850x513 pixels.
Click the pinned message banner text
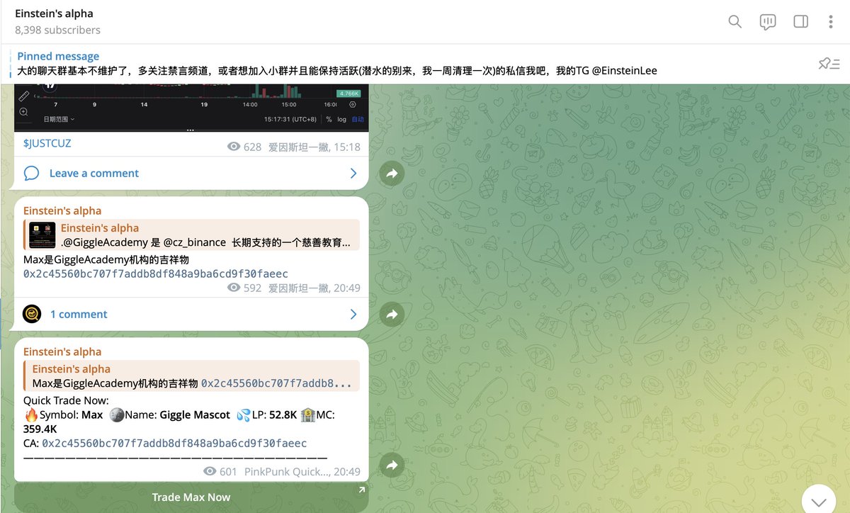pyautogui.click(x=336, y=70)
